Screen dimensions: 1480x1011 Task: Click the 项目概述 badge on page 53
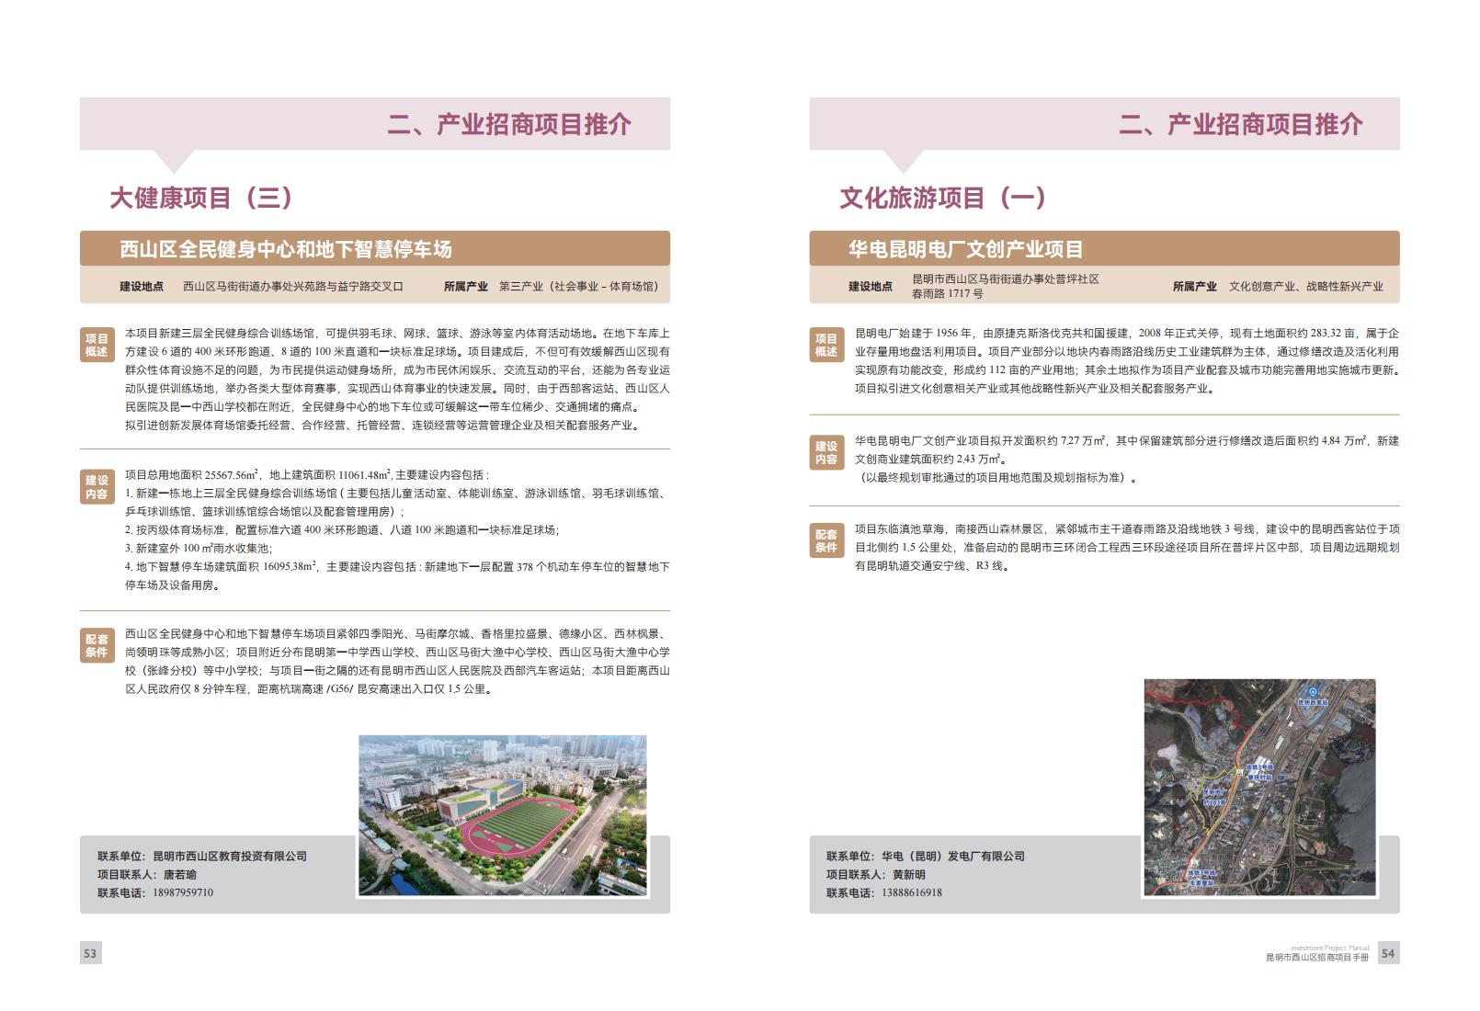point(97,345)
